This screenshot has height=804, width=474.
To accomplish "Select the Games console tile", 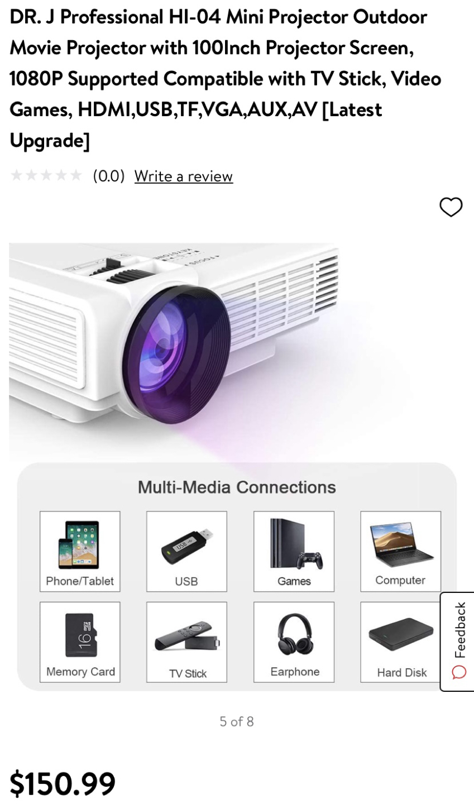I will (294, 552).
